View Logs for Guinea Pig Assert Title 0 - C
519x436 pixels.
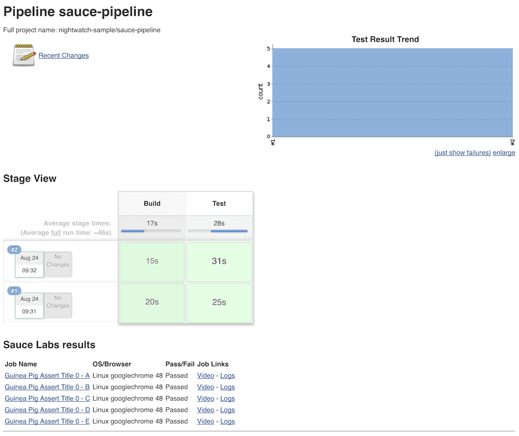click(227, 398)
